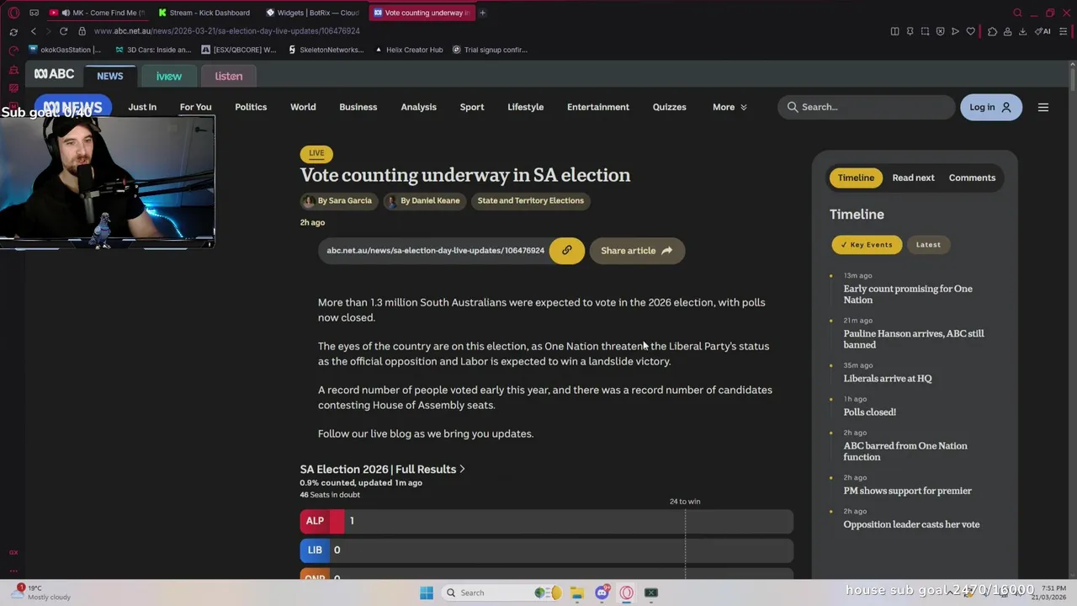Viewport: 1077px width, 606px height.
Task: Open State and Territory Elections tag
Action: coord(530,200)
